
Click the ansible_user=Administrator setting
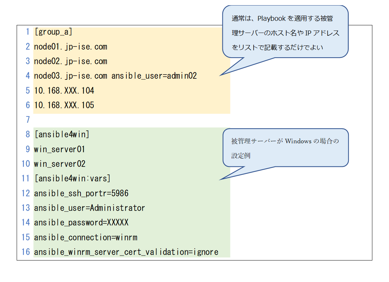tap(89, 208)
